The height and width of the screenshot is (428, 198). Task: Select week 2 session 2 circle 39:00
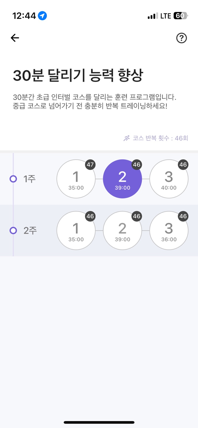(x=122, y=231)
